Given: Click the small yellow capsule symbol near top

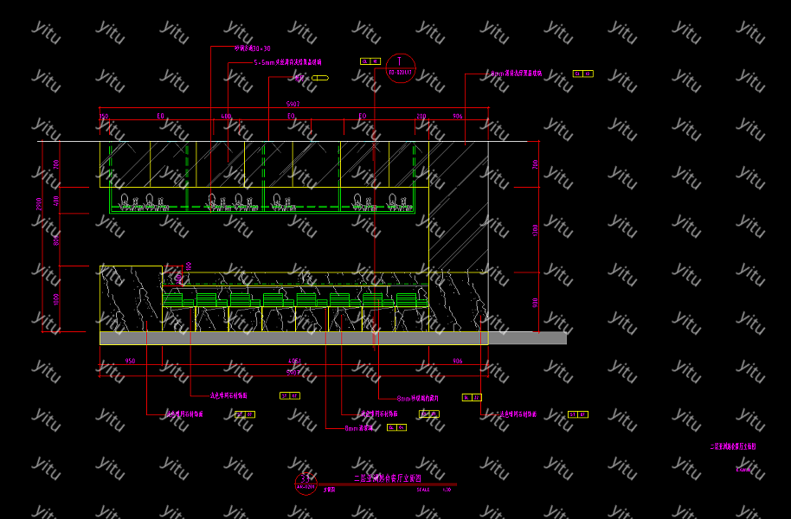Looking at the screenshot, I should point(320,78).
